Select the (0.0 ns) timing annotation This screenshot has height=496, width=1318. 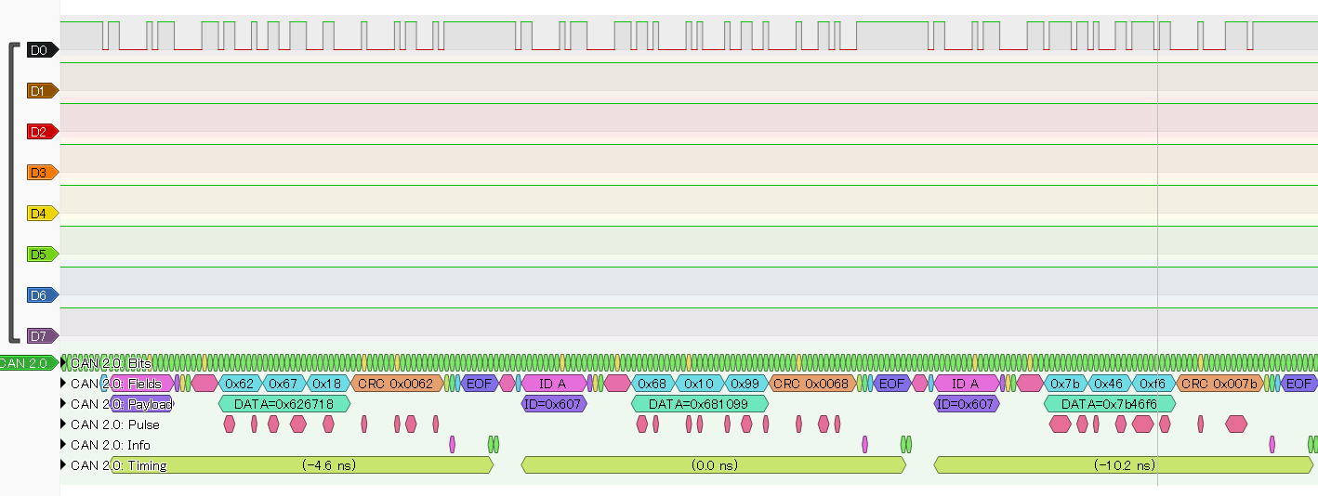coord(714,465)
